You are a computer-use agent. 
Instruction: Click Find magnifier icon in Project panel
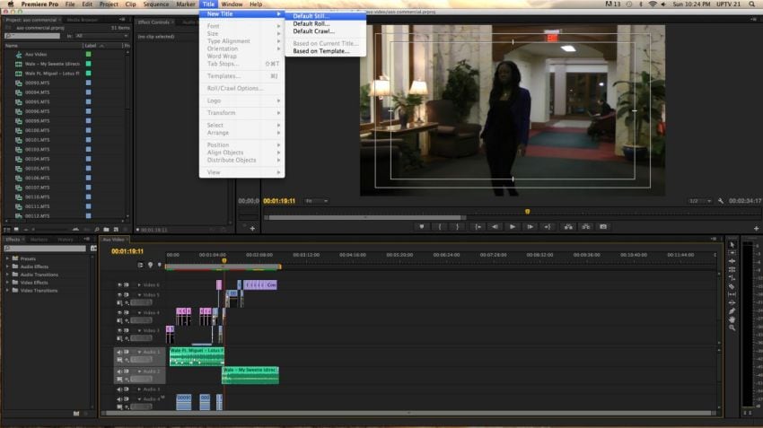click(97, 229)
